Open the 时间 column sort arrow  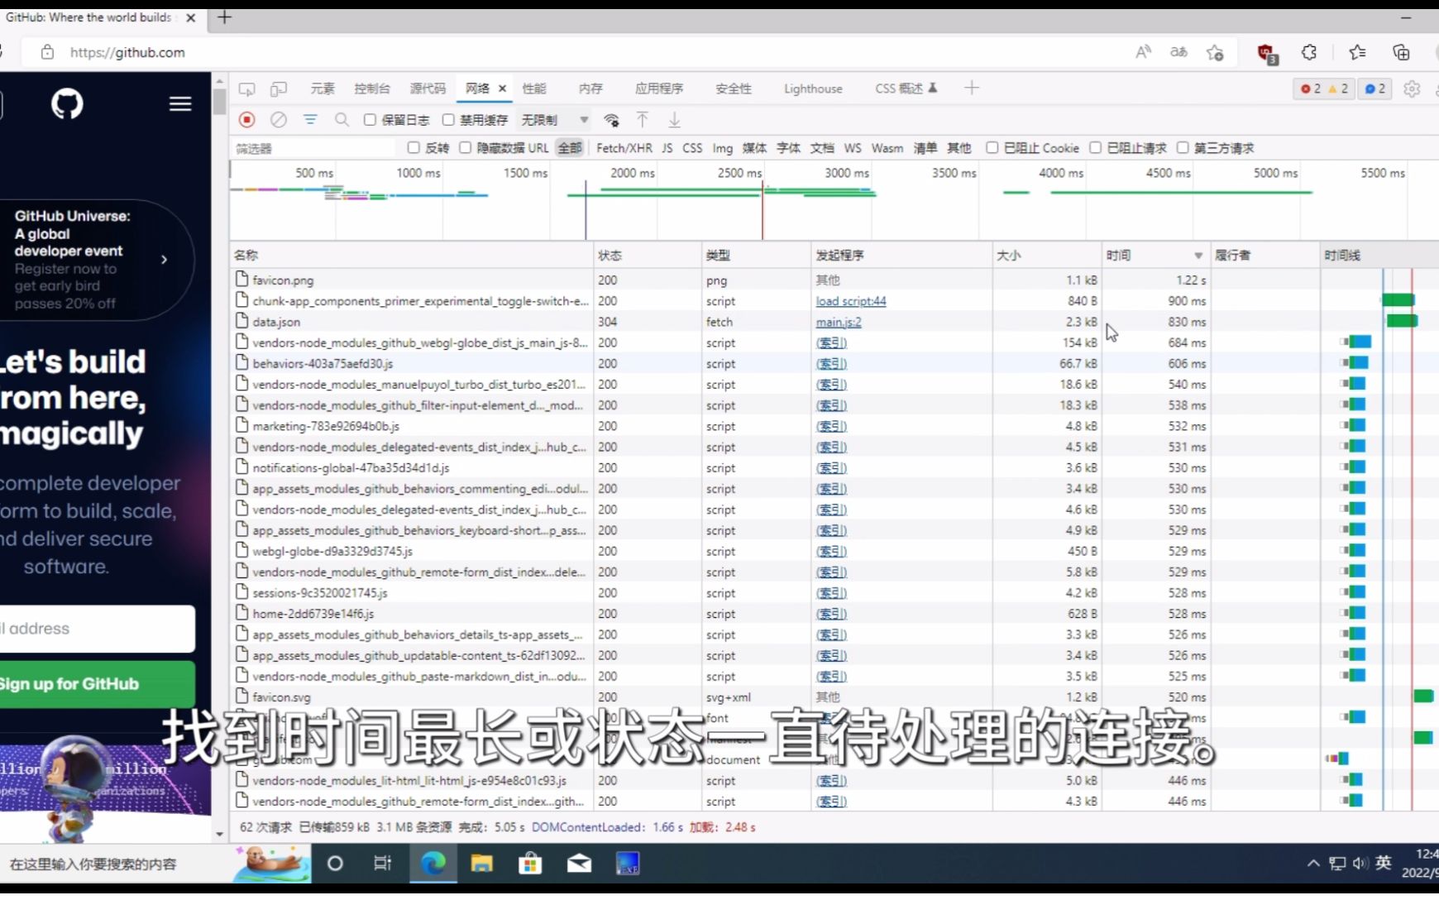(1198, 255)
